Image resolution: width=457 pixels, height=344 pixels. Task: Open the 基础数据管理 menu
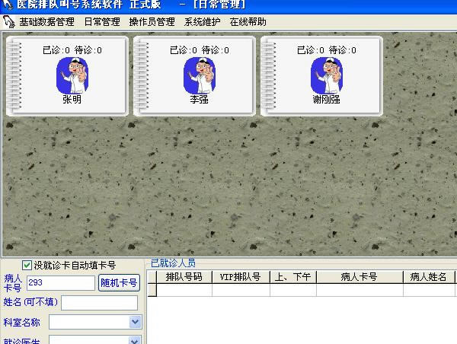click(47, 22)
